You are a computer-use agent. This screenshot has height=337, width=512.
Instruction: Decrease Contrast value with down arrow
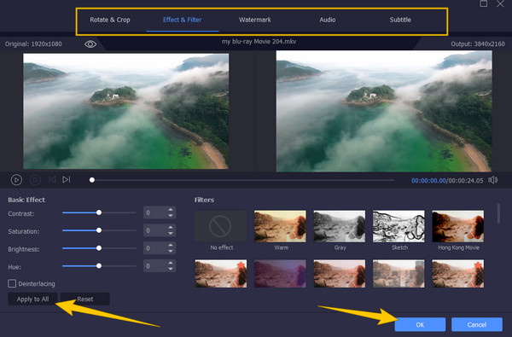click(x=171, y=216)
